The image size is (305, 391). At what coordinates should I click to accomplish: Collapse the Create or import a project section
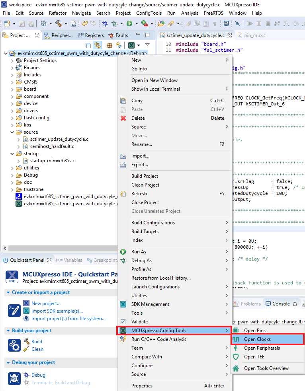click(8, 292)
